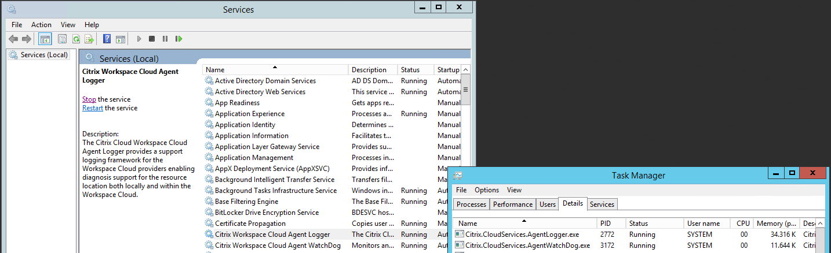
Task: Click the Task Manager title bar icon
Action: tap(458, 175)
